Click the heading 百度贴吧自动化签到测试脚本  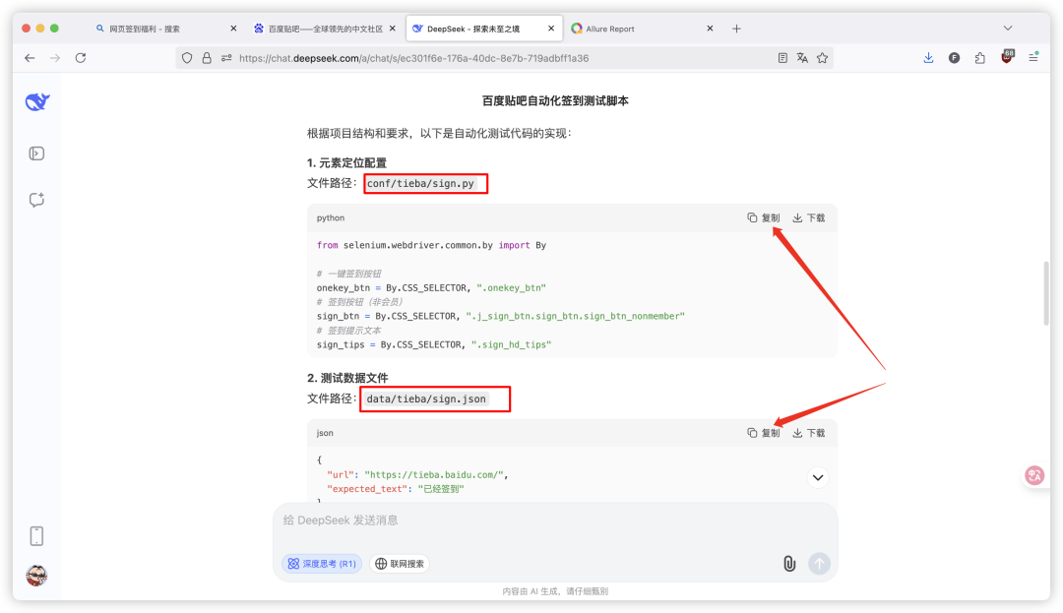(x=555, y=101)
